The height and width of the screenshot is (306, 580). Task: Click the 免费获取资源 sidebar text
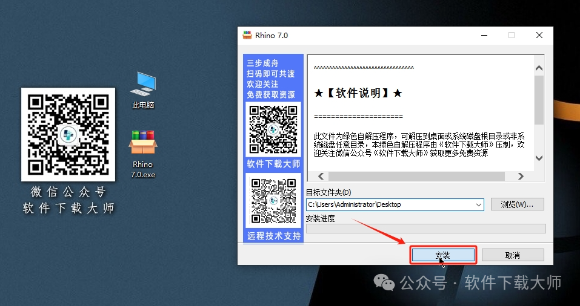pos(271,95)
